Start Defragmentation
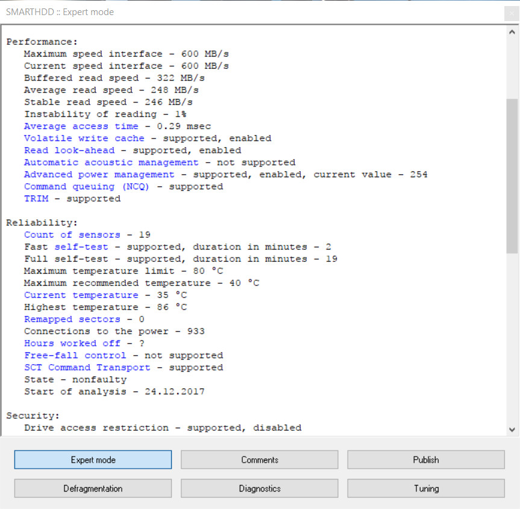520x509 pixels. click(x=93, y=488)
